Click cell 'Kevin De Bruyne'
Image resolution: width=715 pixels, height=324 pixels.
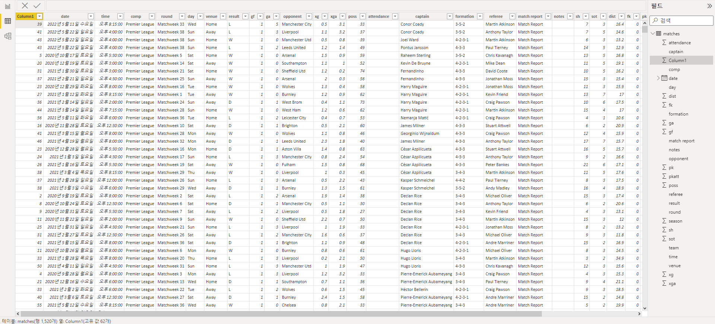[x=415, y=63]
